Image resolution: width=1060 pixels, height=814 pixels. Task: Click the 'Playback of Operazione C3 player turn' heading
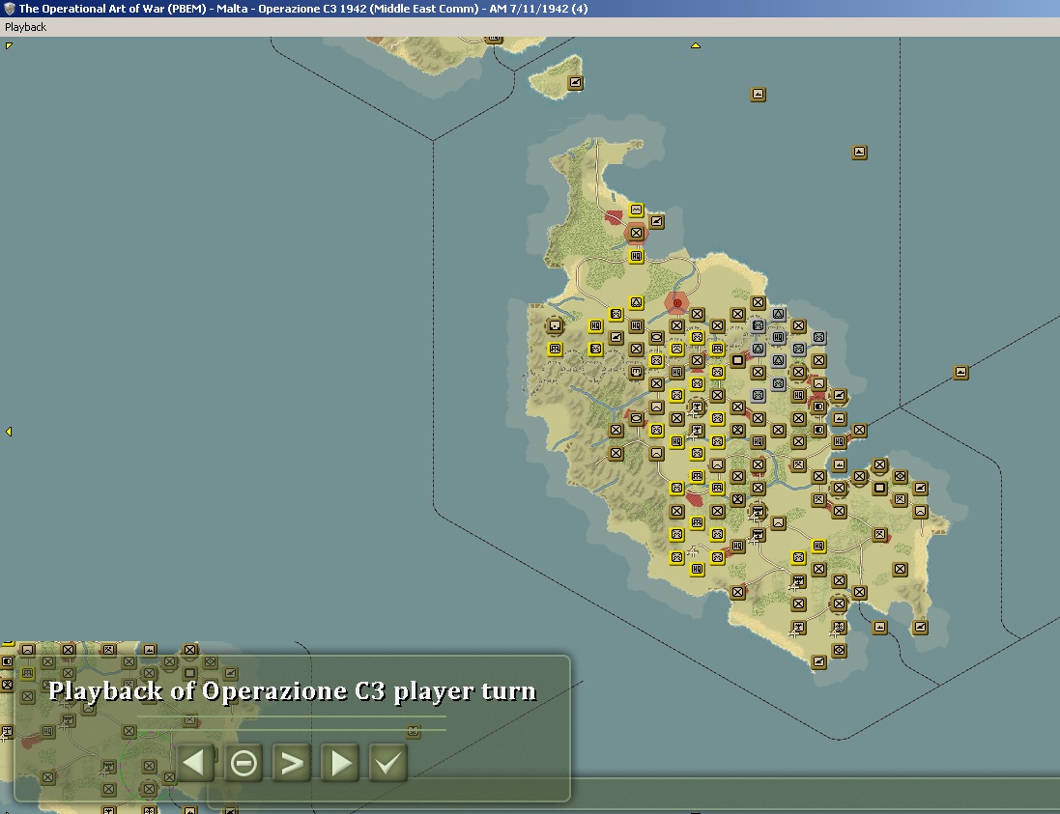[x=292, y=691]
